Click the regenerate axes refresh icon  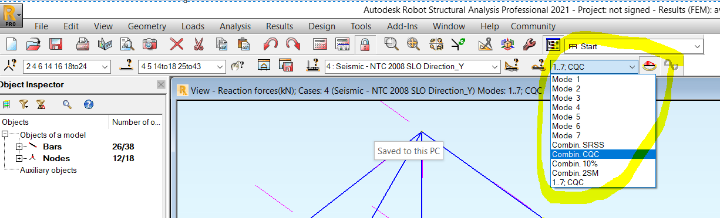(x=458, y=45)
